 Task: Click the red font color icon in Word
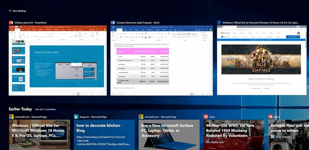tap(146, 37)
